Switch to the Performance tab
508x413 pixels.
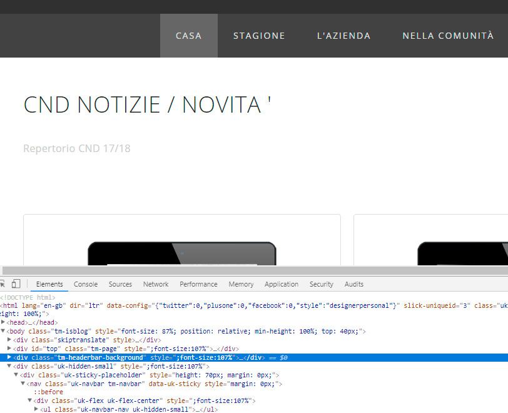(x=198, y=284)
